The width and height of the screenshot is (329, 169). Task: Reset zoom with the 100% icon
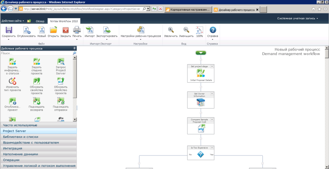pyautogui.click(x=199, y=30)
